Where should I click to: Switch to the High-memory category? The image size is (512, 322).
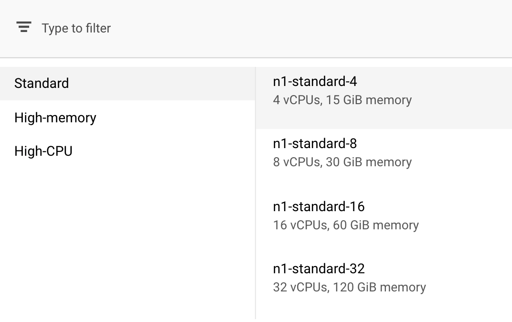(x=55, y=118)
